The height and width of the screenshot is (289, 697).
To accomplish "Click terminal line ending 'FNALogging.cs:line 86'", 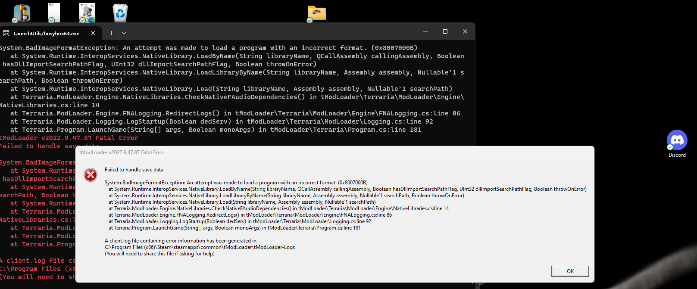I will (235, 113).
